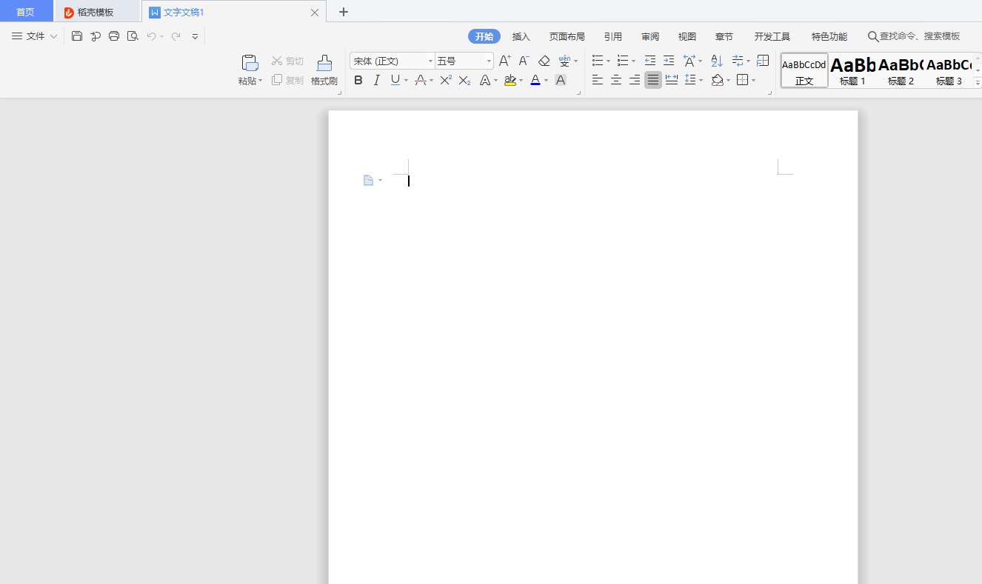Screen dimensions: 982x584
Task: Click the 粘贴 paste button
Action: click(250, 70)
